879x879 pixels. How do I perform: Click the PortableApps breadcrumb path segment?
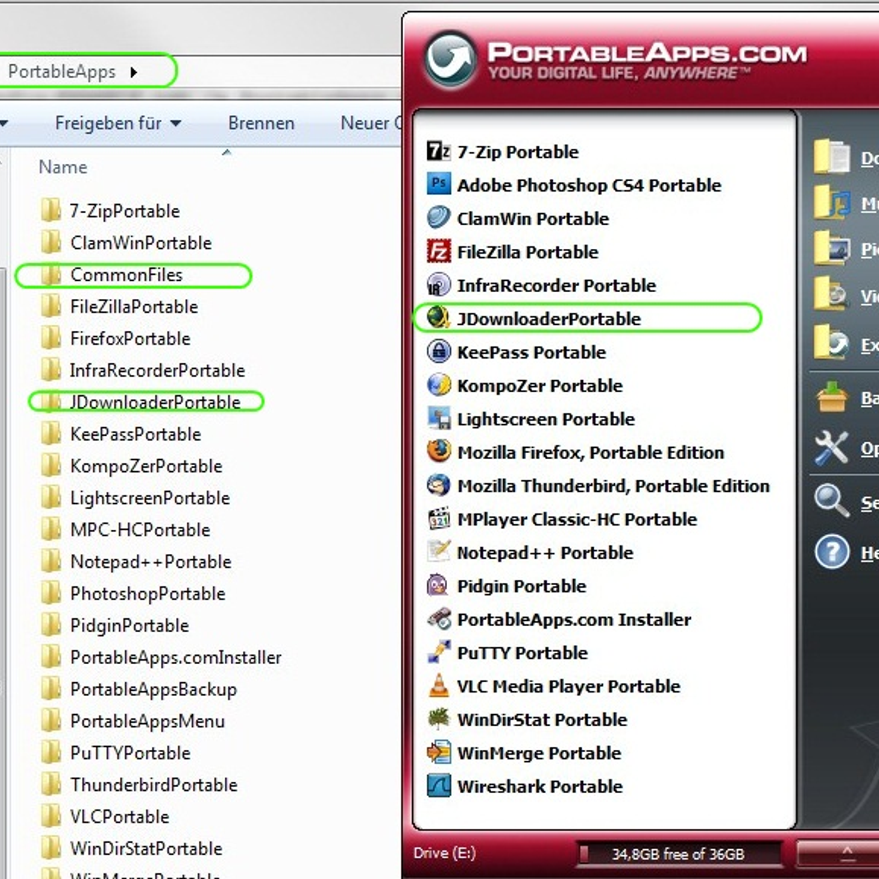point(62,72)
